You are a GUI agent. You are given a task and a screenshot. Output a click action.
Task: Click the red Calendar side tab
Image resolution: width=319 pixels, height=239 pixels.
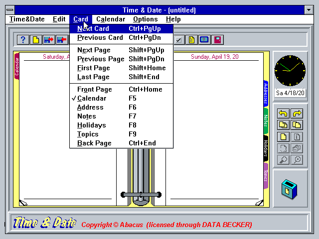(16, 66)
